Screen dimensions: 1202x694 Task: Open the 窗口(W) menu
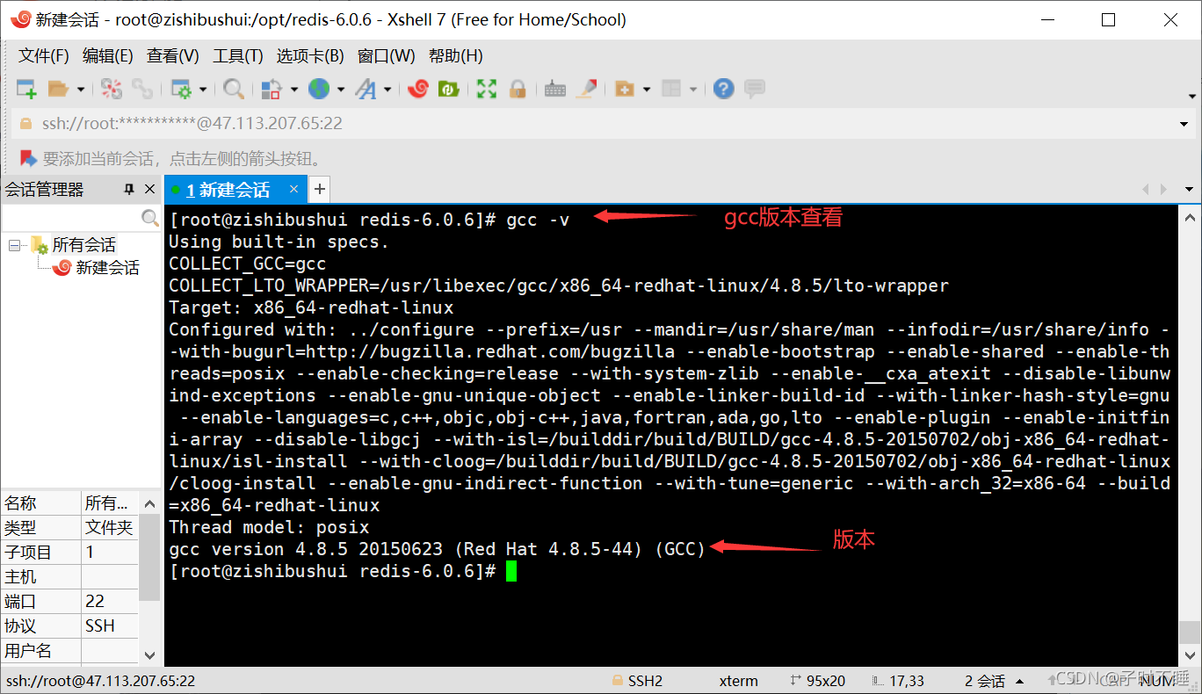pyautogui.click(x=387, y=56)
